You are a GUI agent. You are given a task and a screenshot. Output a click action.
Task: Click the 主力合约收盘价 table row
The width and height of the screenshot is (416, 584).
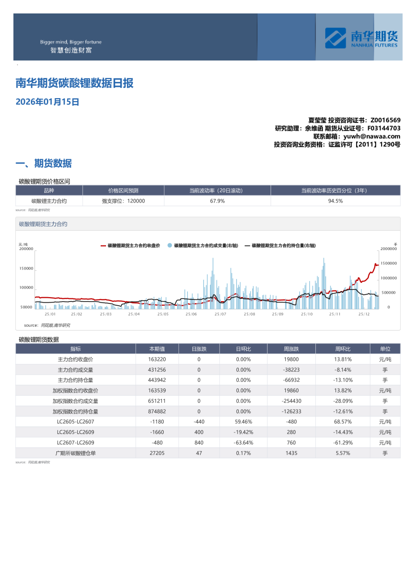click(x=76, y=359)
